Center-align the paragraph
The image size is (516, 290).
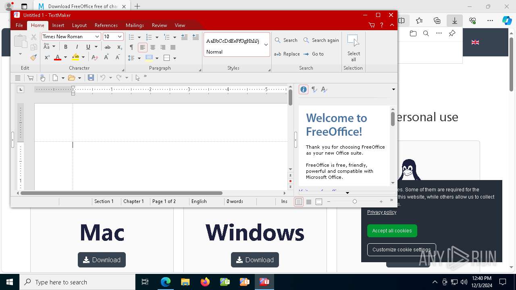tap(152, 47)
